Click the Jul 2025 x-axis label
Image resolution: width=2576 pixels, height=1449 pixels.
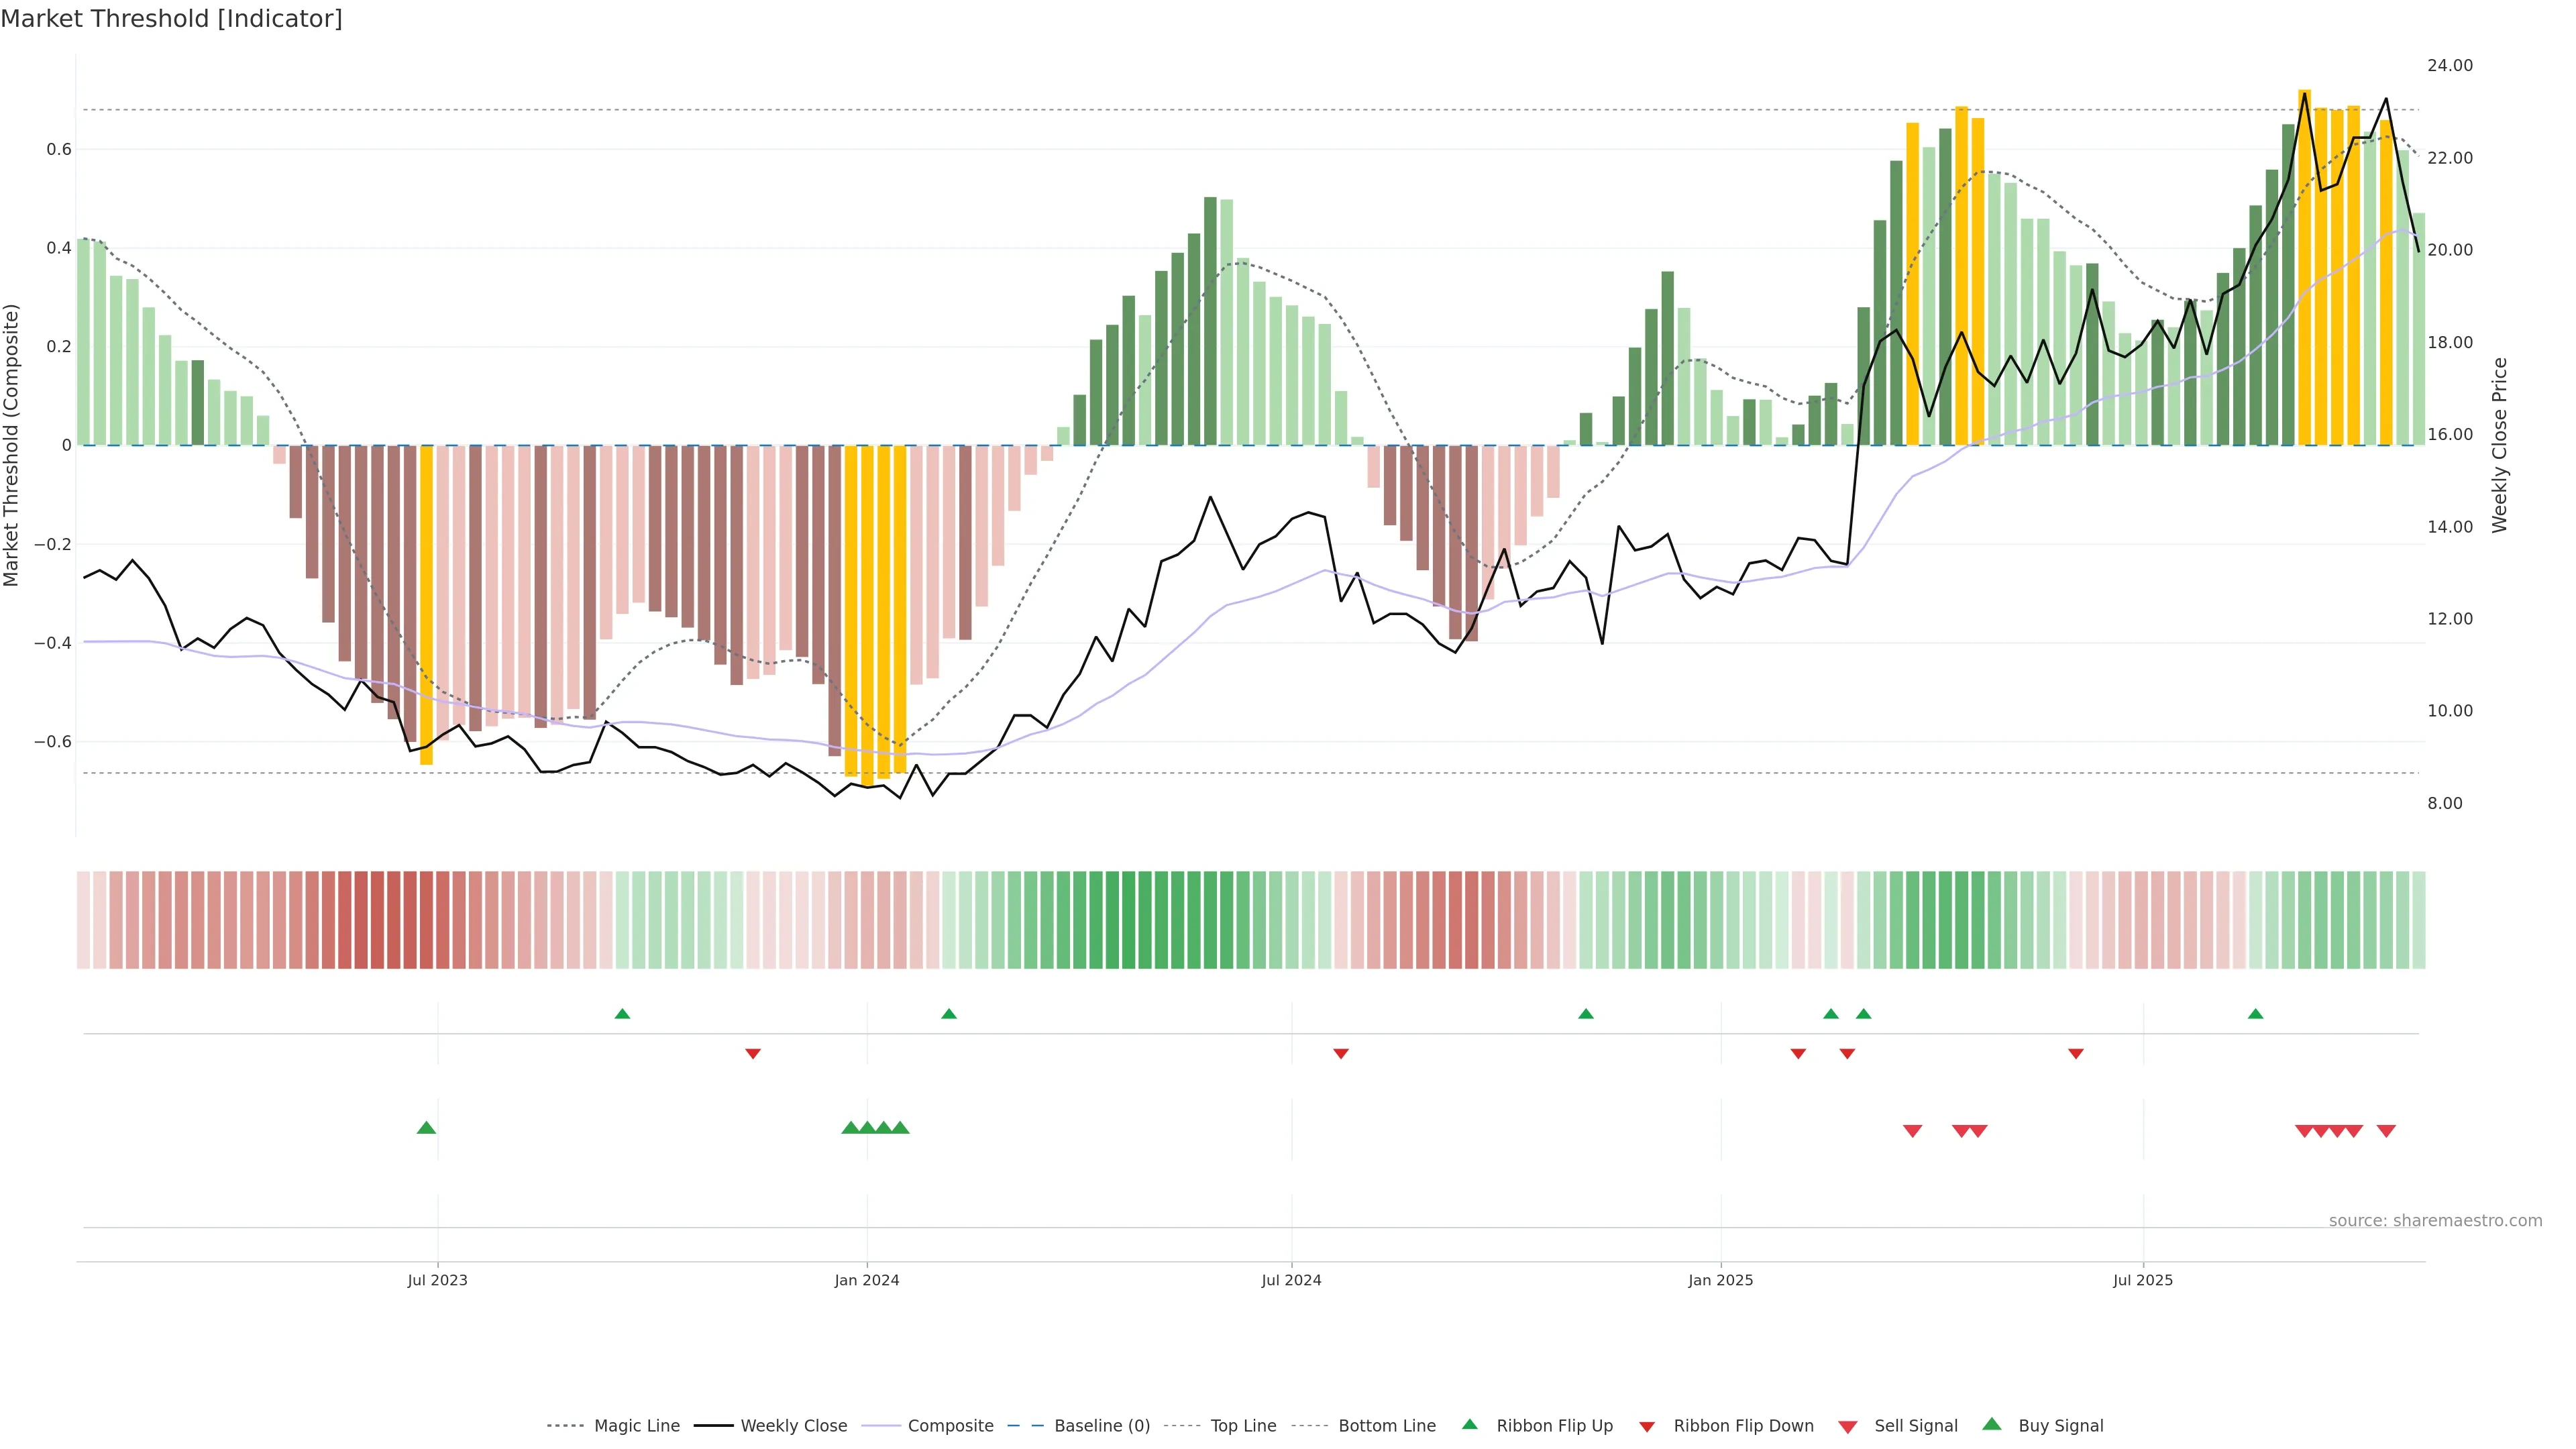pos(2143,1280)
